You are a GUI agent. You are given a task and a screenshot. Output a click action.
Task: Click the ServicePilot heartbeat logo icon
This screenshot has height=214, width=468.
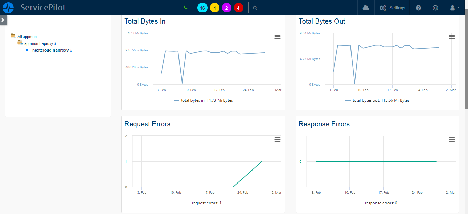[8, 8]
